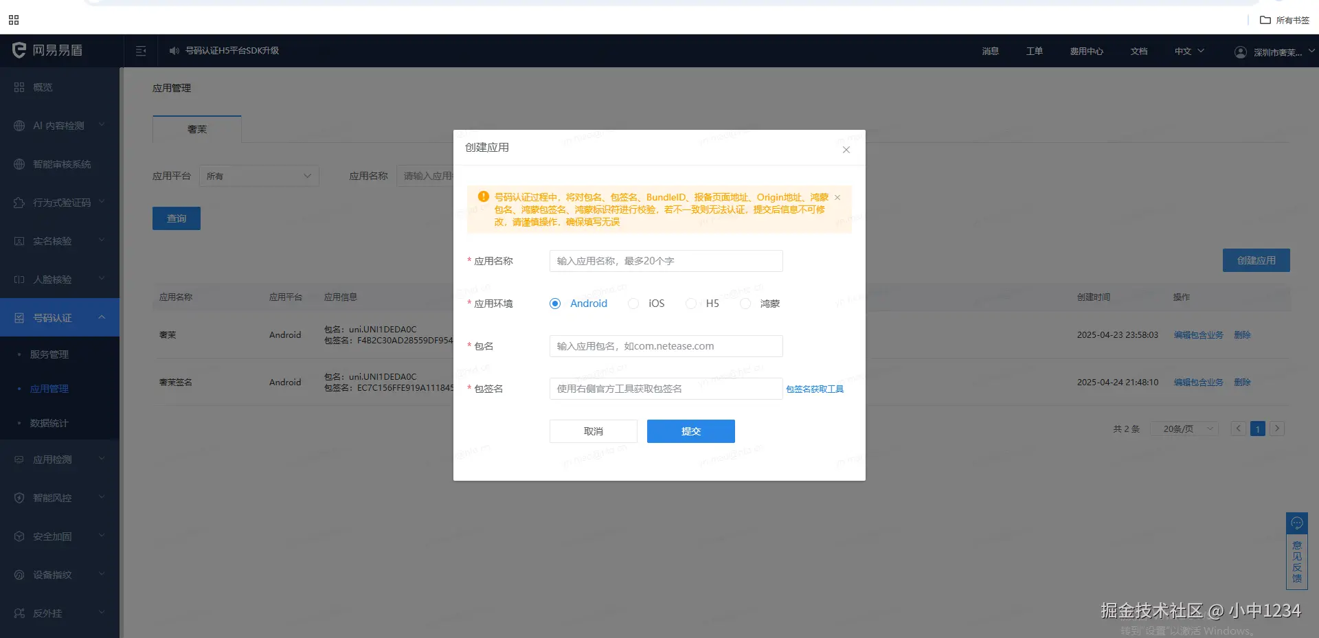Expand the 智能风控 menu chevron
The height and width of the screenshot is (638, 1319).
[x=102, y=497]
